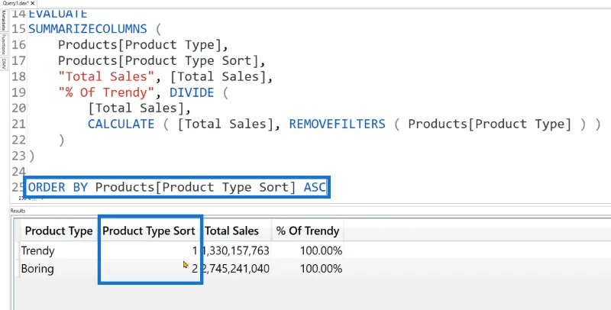Open the Metadata side panel tab
This screenshot has height=310, width=611.
coord(4,21)
